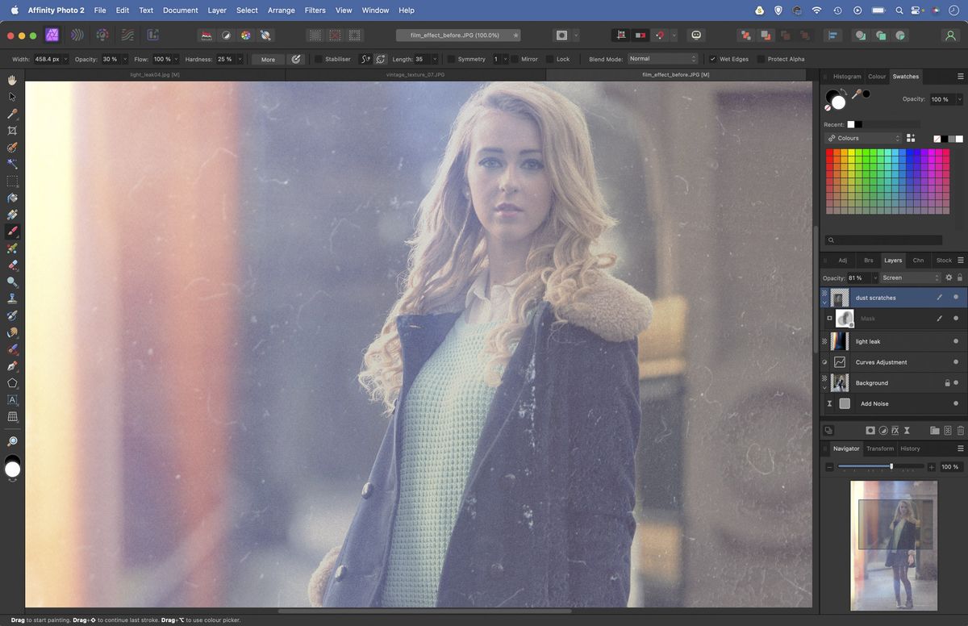968x626 pixels.
Task: Open the Blend Mode dropdown showing Normal
Action: [x=663, y=58]
